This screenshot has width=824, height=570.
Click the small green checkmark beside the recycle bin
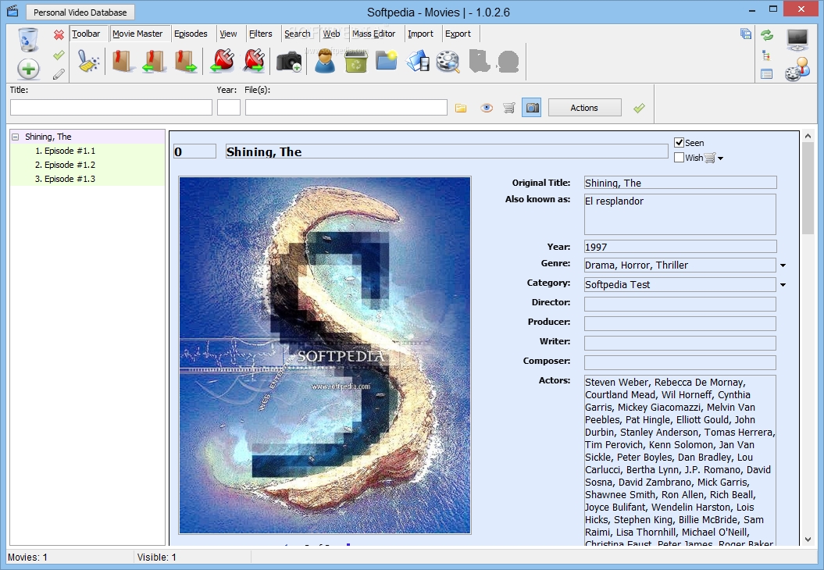click(59, 55)
